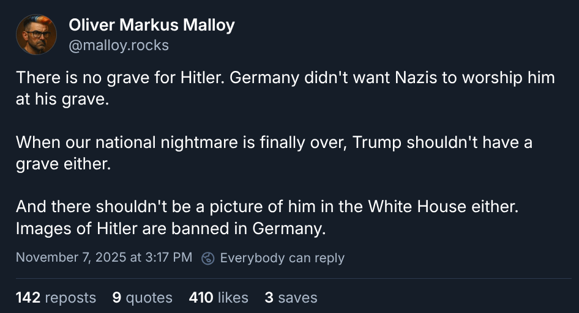Open the Oliver Markus Malloy display name
This screenshot has height=313, width=579.
[x=151, y=25]
